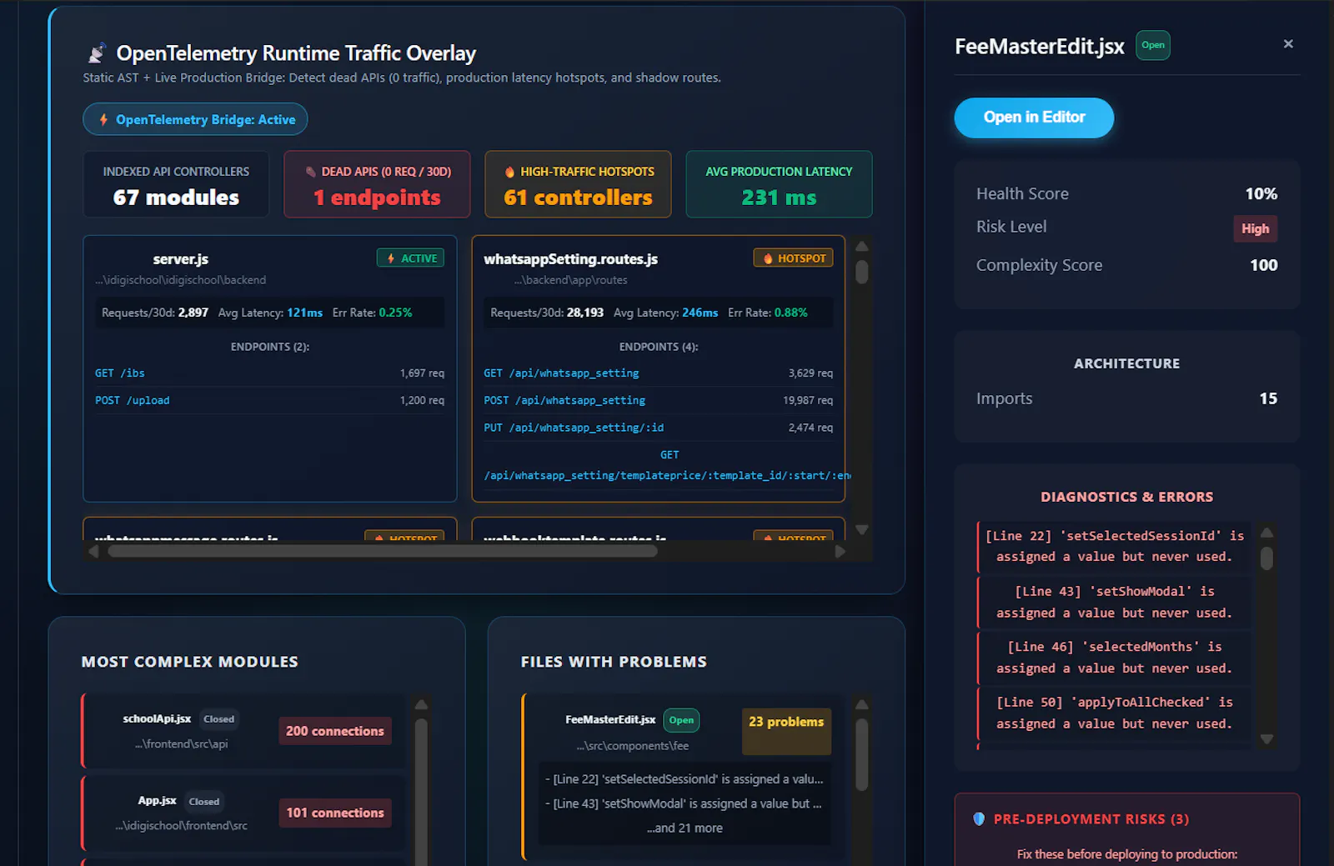
Task: Click the Pre-Deployment Risks (3) heading
Action: (x=1091, y=819)
